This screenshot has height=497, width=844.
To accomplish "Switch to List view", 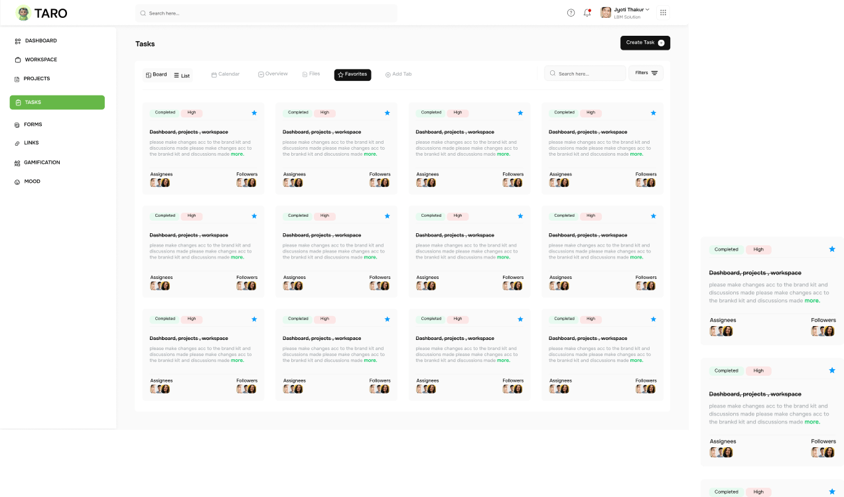I will [x=182, y=76].
